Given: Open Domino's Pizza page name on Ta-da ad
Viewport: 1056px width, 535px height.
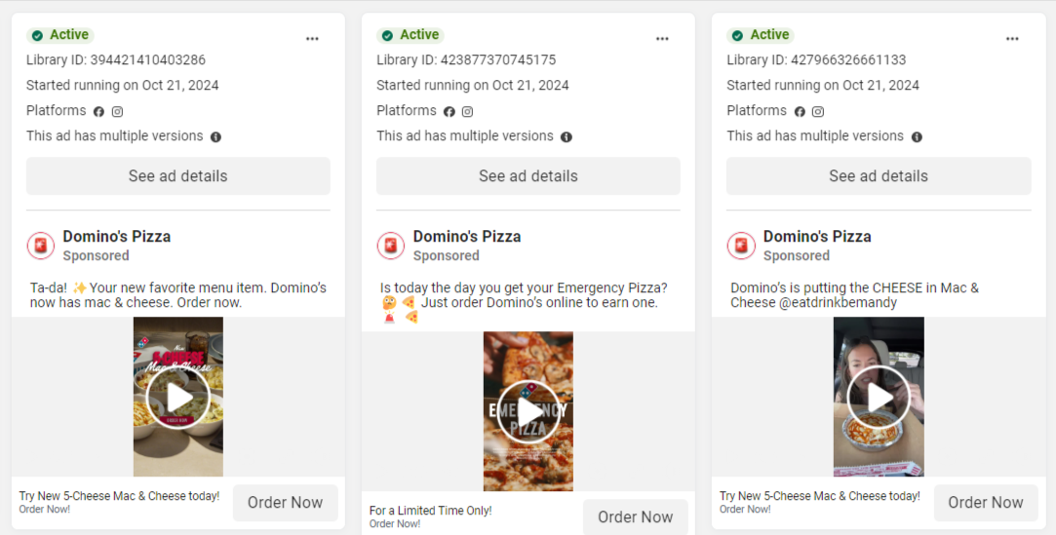Looking at the screenshot, I should 116,237.
